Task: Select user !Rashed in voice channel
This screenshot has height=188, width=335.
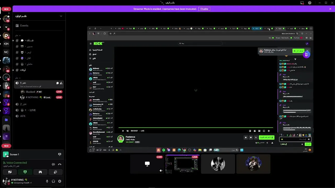Action: 41,92
